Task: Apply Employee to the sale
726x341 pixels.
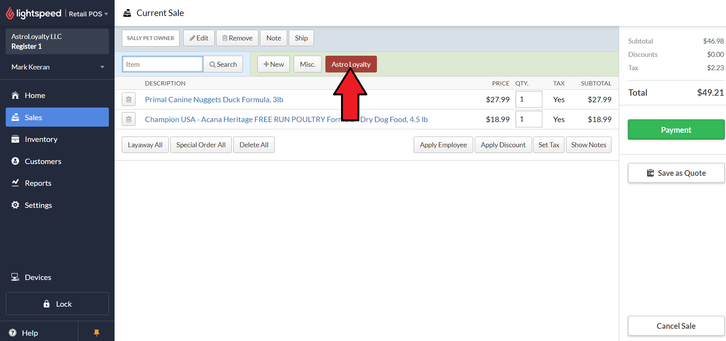Action: point(443,145)
